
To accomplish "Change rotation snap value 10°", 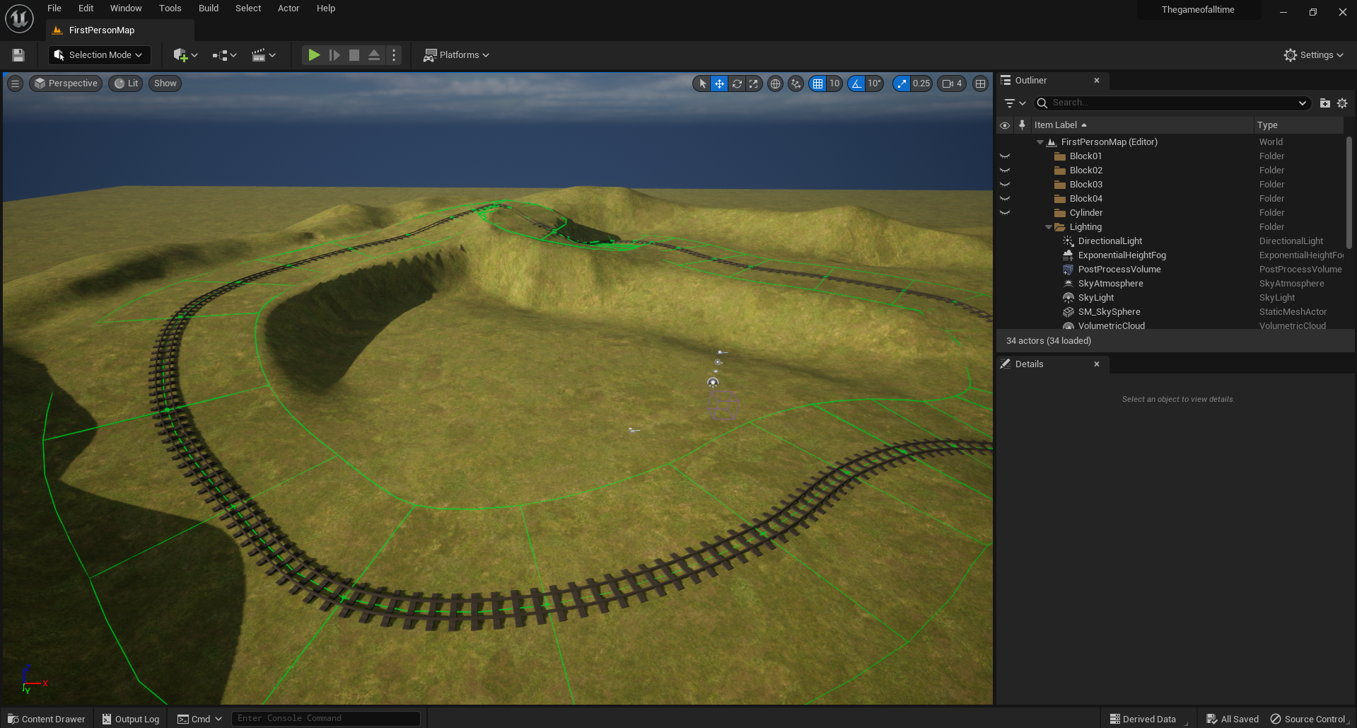I will point(874,83).
